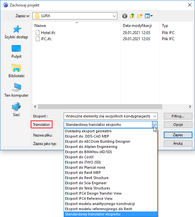Choose Eksport do AECOsim Building Designer
The height and width of the screenshot is (217, 195).
pos(110,141)
